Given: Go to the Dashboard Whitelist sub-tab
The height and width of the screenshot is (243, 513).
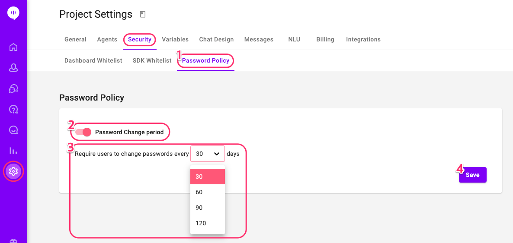Looking at the screenshot, I should [93, 60].
